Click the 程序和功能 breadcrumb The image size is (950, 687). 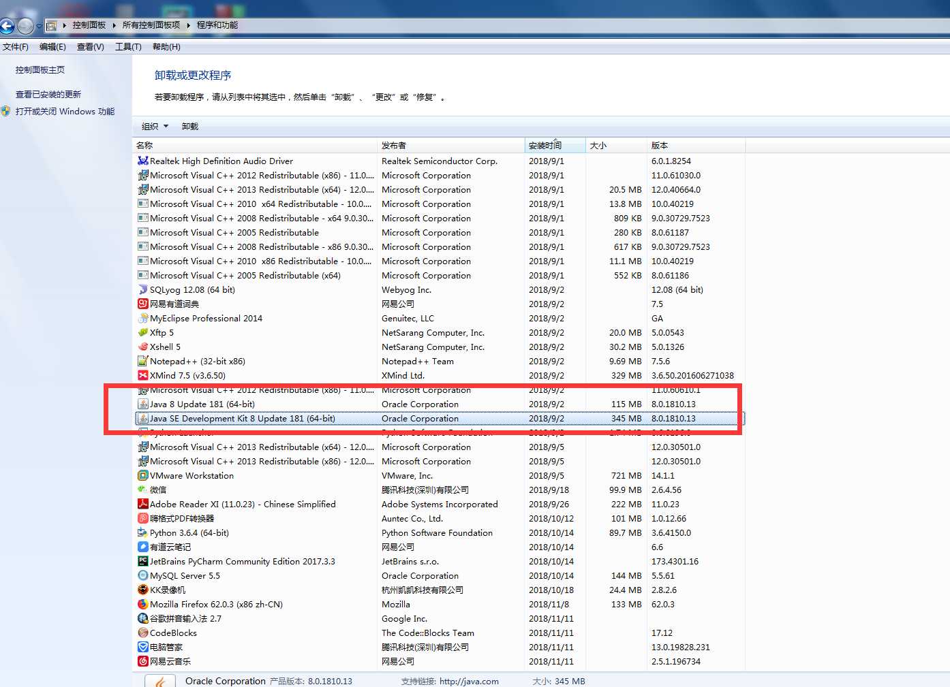[217, 25]
